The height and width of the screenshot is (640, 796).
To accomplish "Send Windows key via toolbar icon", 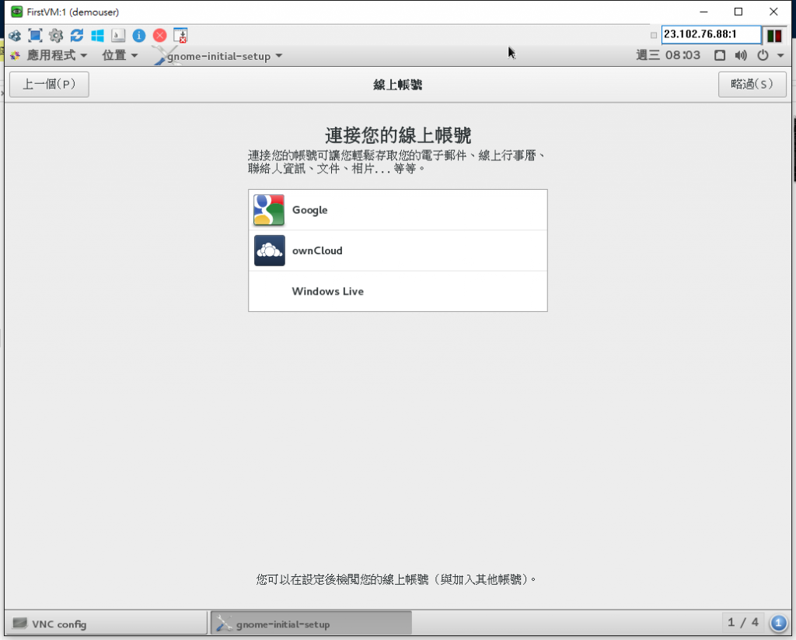I will tap(97, 36).
